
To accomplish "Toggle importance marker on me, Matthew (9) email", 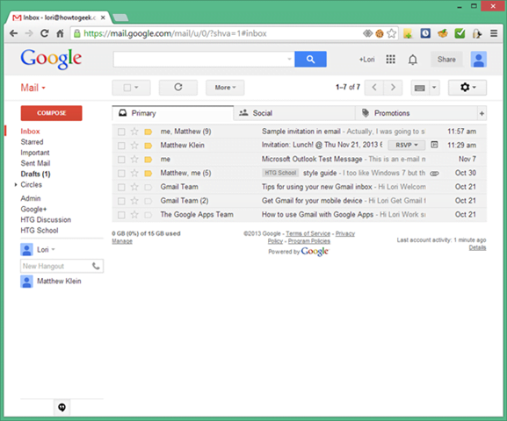I will point(148,132).
